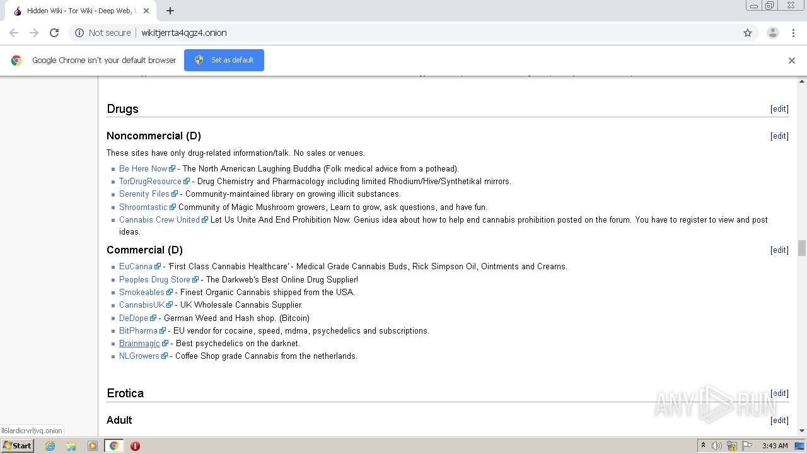Click the external link icon after Brainmagic

[x=165, y=344]
